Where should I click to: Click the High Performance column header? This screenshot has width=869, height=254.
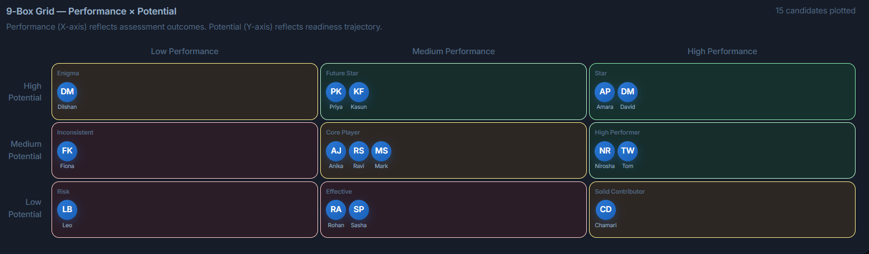(x=722, y=51)
